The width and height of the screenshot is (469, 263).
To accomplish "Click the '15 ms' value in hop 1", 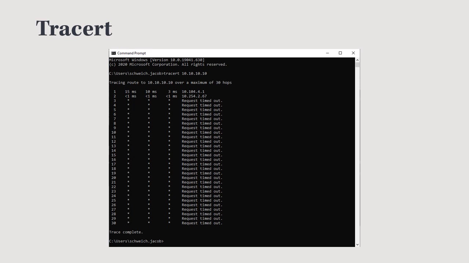I will (x=130, y=92).
